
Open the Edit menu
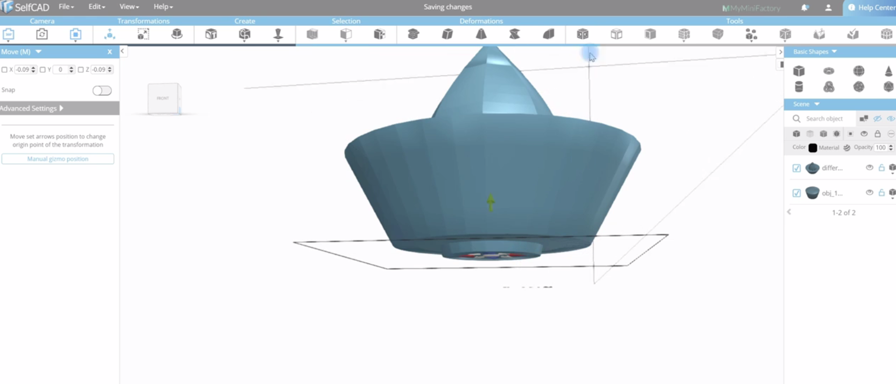[x=97, y=7]
